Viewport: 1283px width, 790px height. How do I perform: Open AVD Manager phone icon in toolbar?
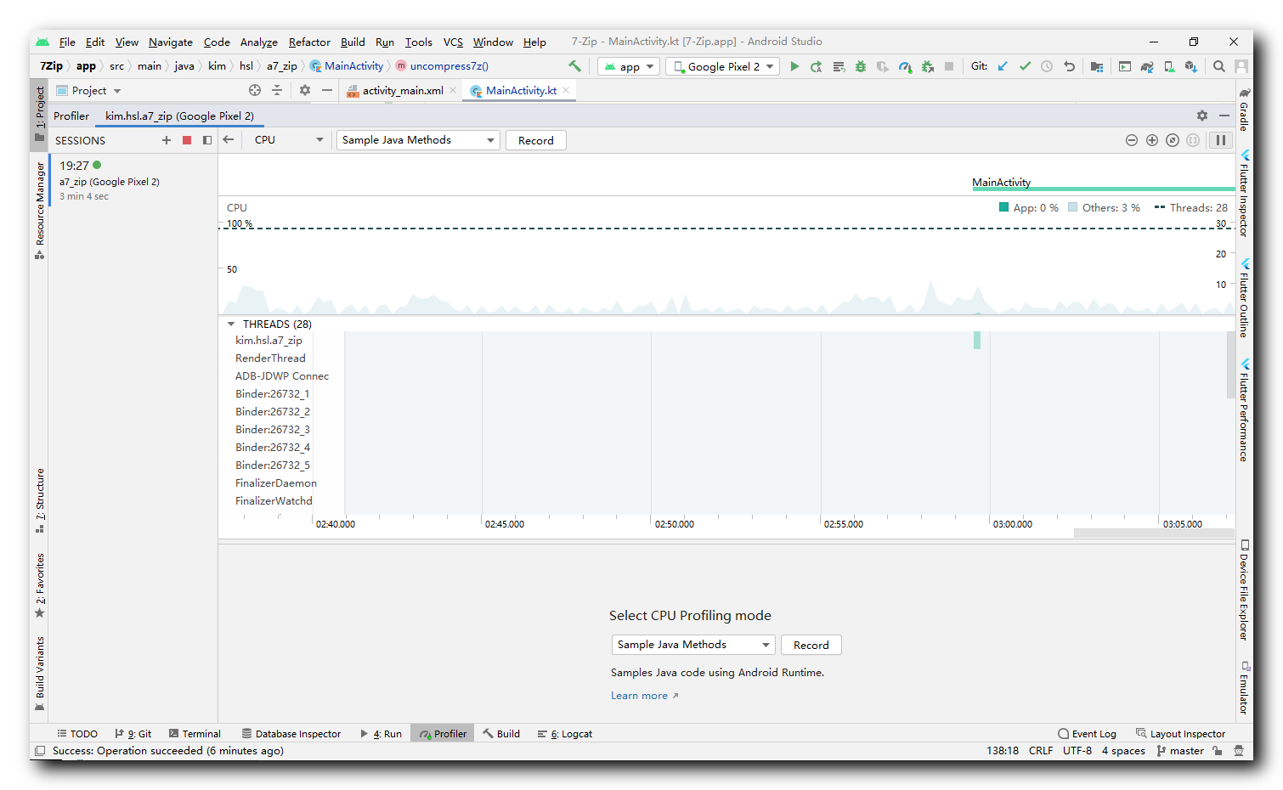[1167, 66]
